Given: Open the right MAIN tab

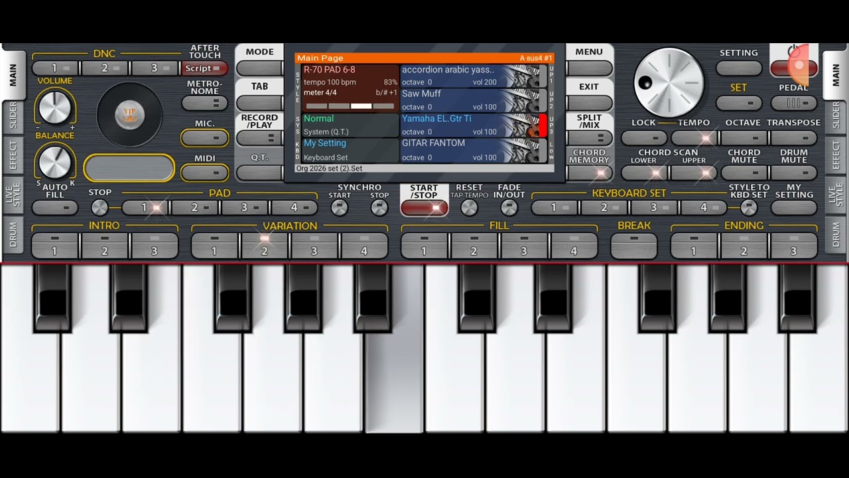Looking at the screenshot, I should pos(836,74).
